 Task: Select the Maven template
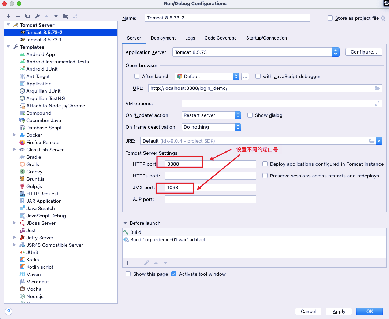(x=34, y=275)
